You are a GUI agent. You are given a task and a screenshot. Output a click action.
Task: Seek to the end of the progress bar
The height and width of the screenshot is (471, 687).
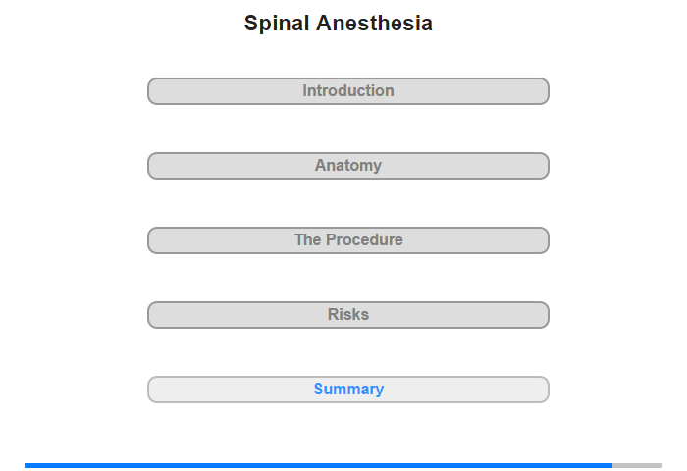click(661, 465)
